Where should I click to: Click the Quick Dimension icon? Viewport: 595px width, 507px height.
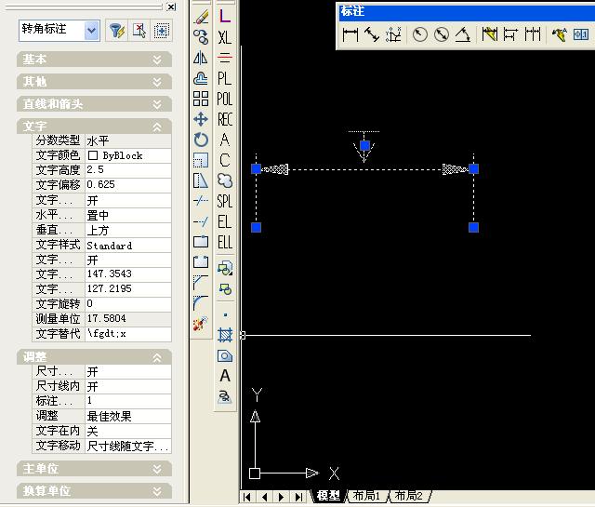(x=489, y=35)
